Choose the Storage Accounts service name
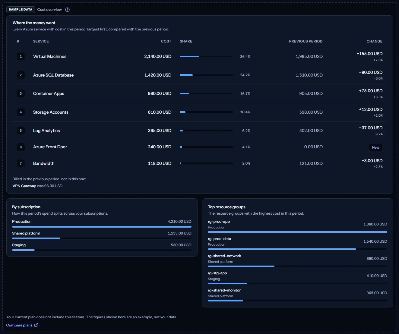The height and width of the screenshot is (334, 399). (51, 112)
